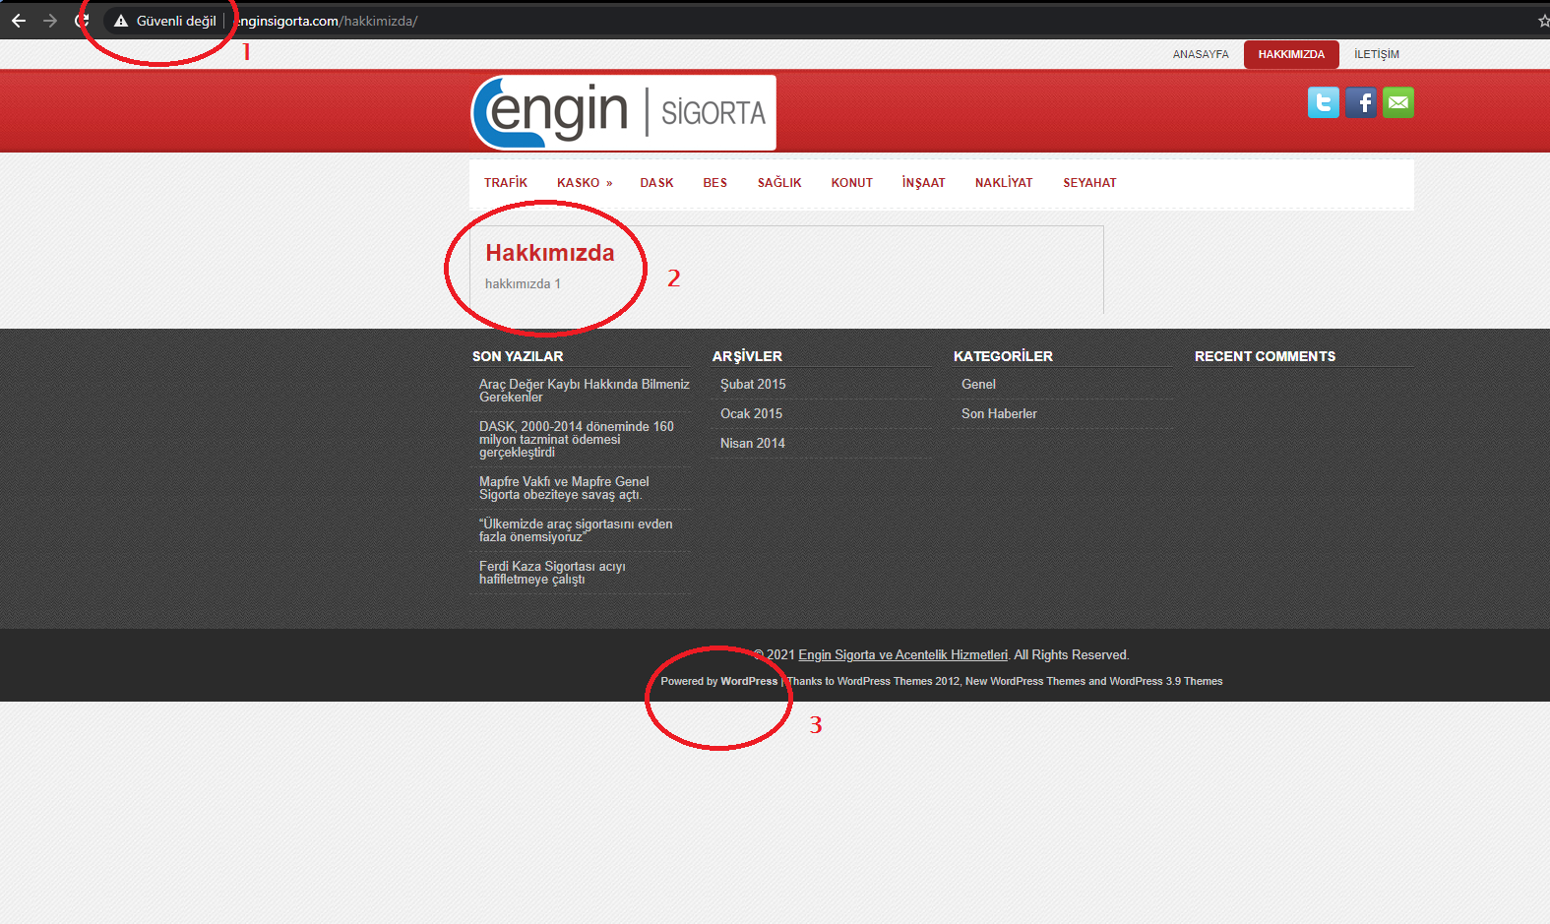Select the HAKKIMIZDA top menu tab
This screenshot has height=924, width=1550.
[1291, 54]
